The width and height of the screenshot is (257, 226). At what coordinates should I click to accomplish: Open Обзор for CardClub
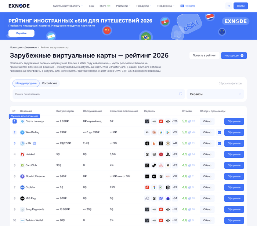click(x=207, y=165)
